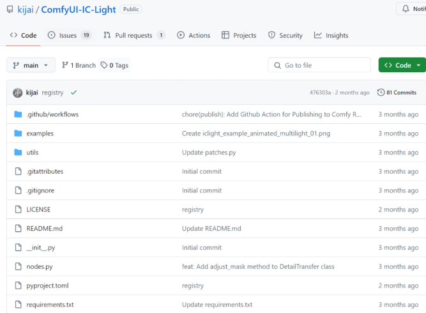Click the magnifier icon in Go to file
Screen dimensions: 426x313
tap(277, 66)
